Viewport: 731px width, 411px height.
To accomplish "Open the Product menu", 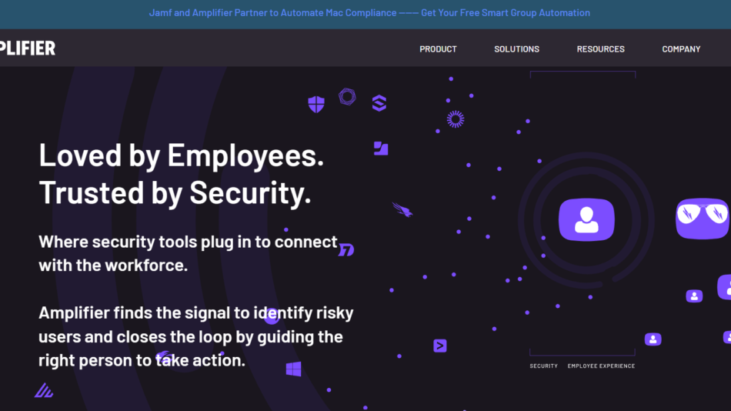I will point(438,49).
